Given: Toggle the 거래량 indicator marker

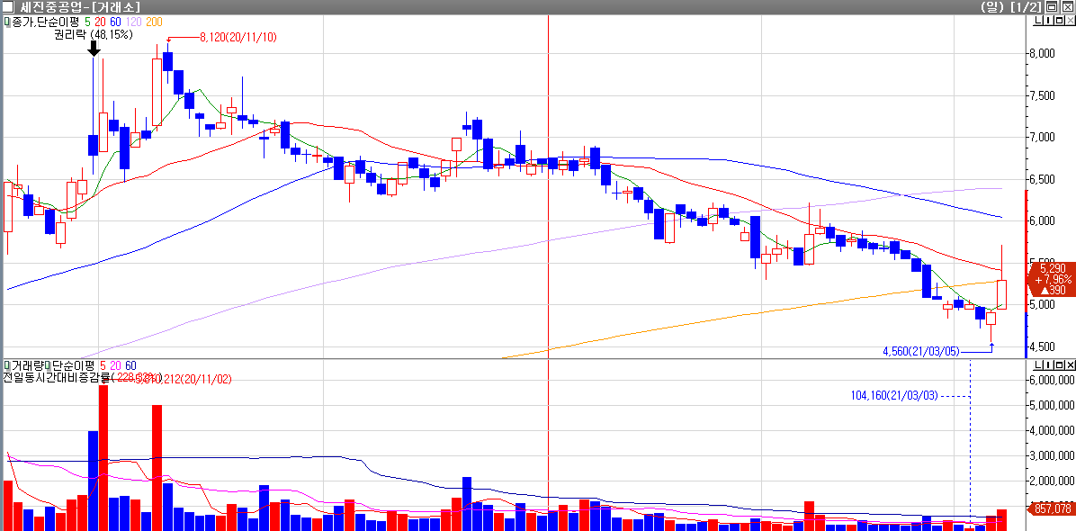Looking at the screenshot, I should 7,364.
